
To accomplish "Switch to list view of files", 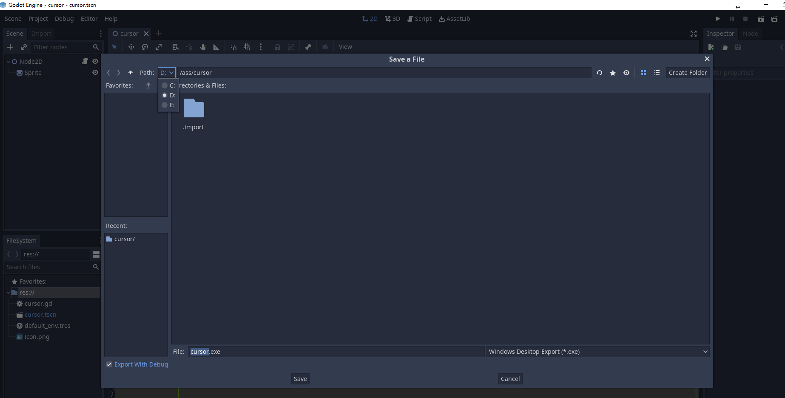I will pyautogui.click(x=657, y=73).
